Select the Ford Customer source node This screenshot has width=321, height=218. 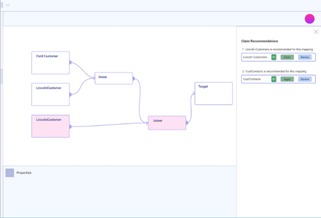50,63
